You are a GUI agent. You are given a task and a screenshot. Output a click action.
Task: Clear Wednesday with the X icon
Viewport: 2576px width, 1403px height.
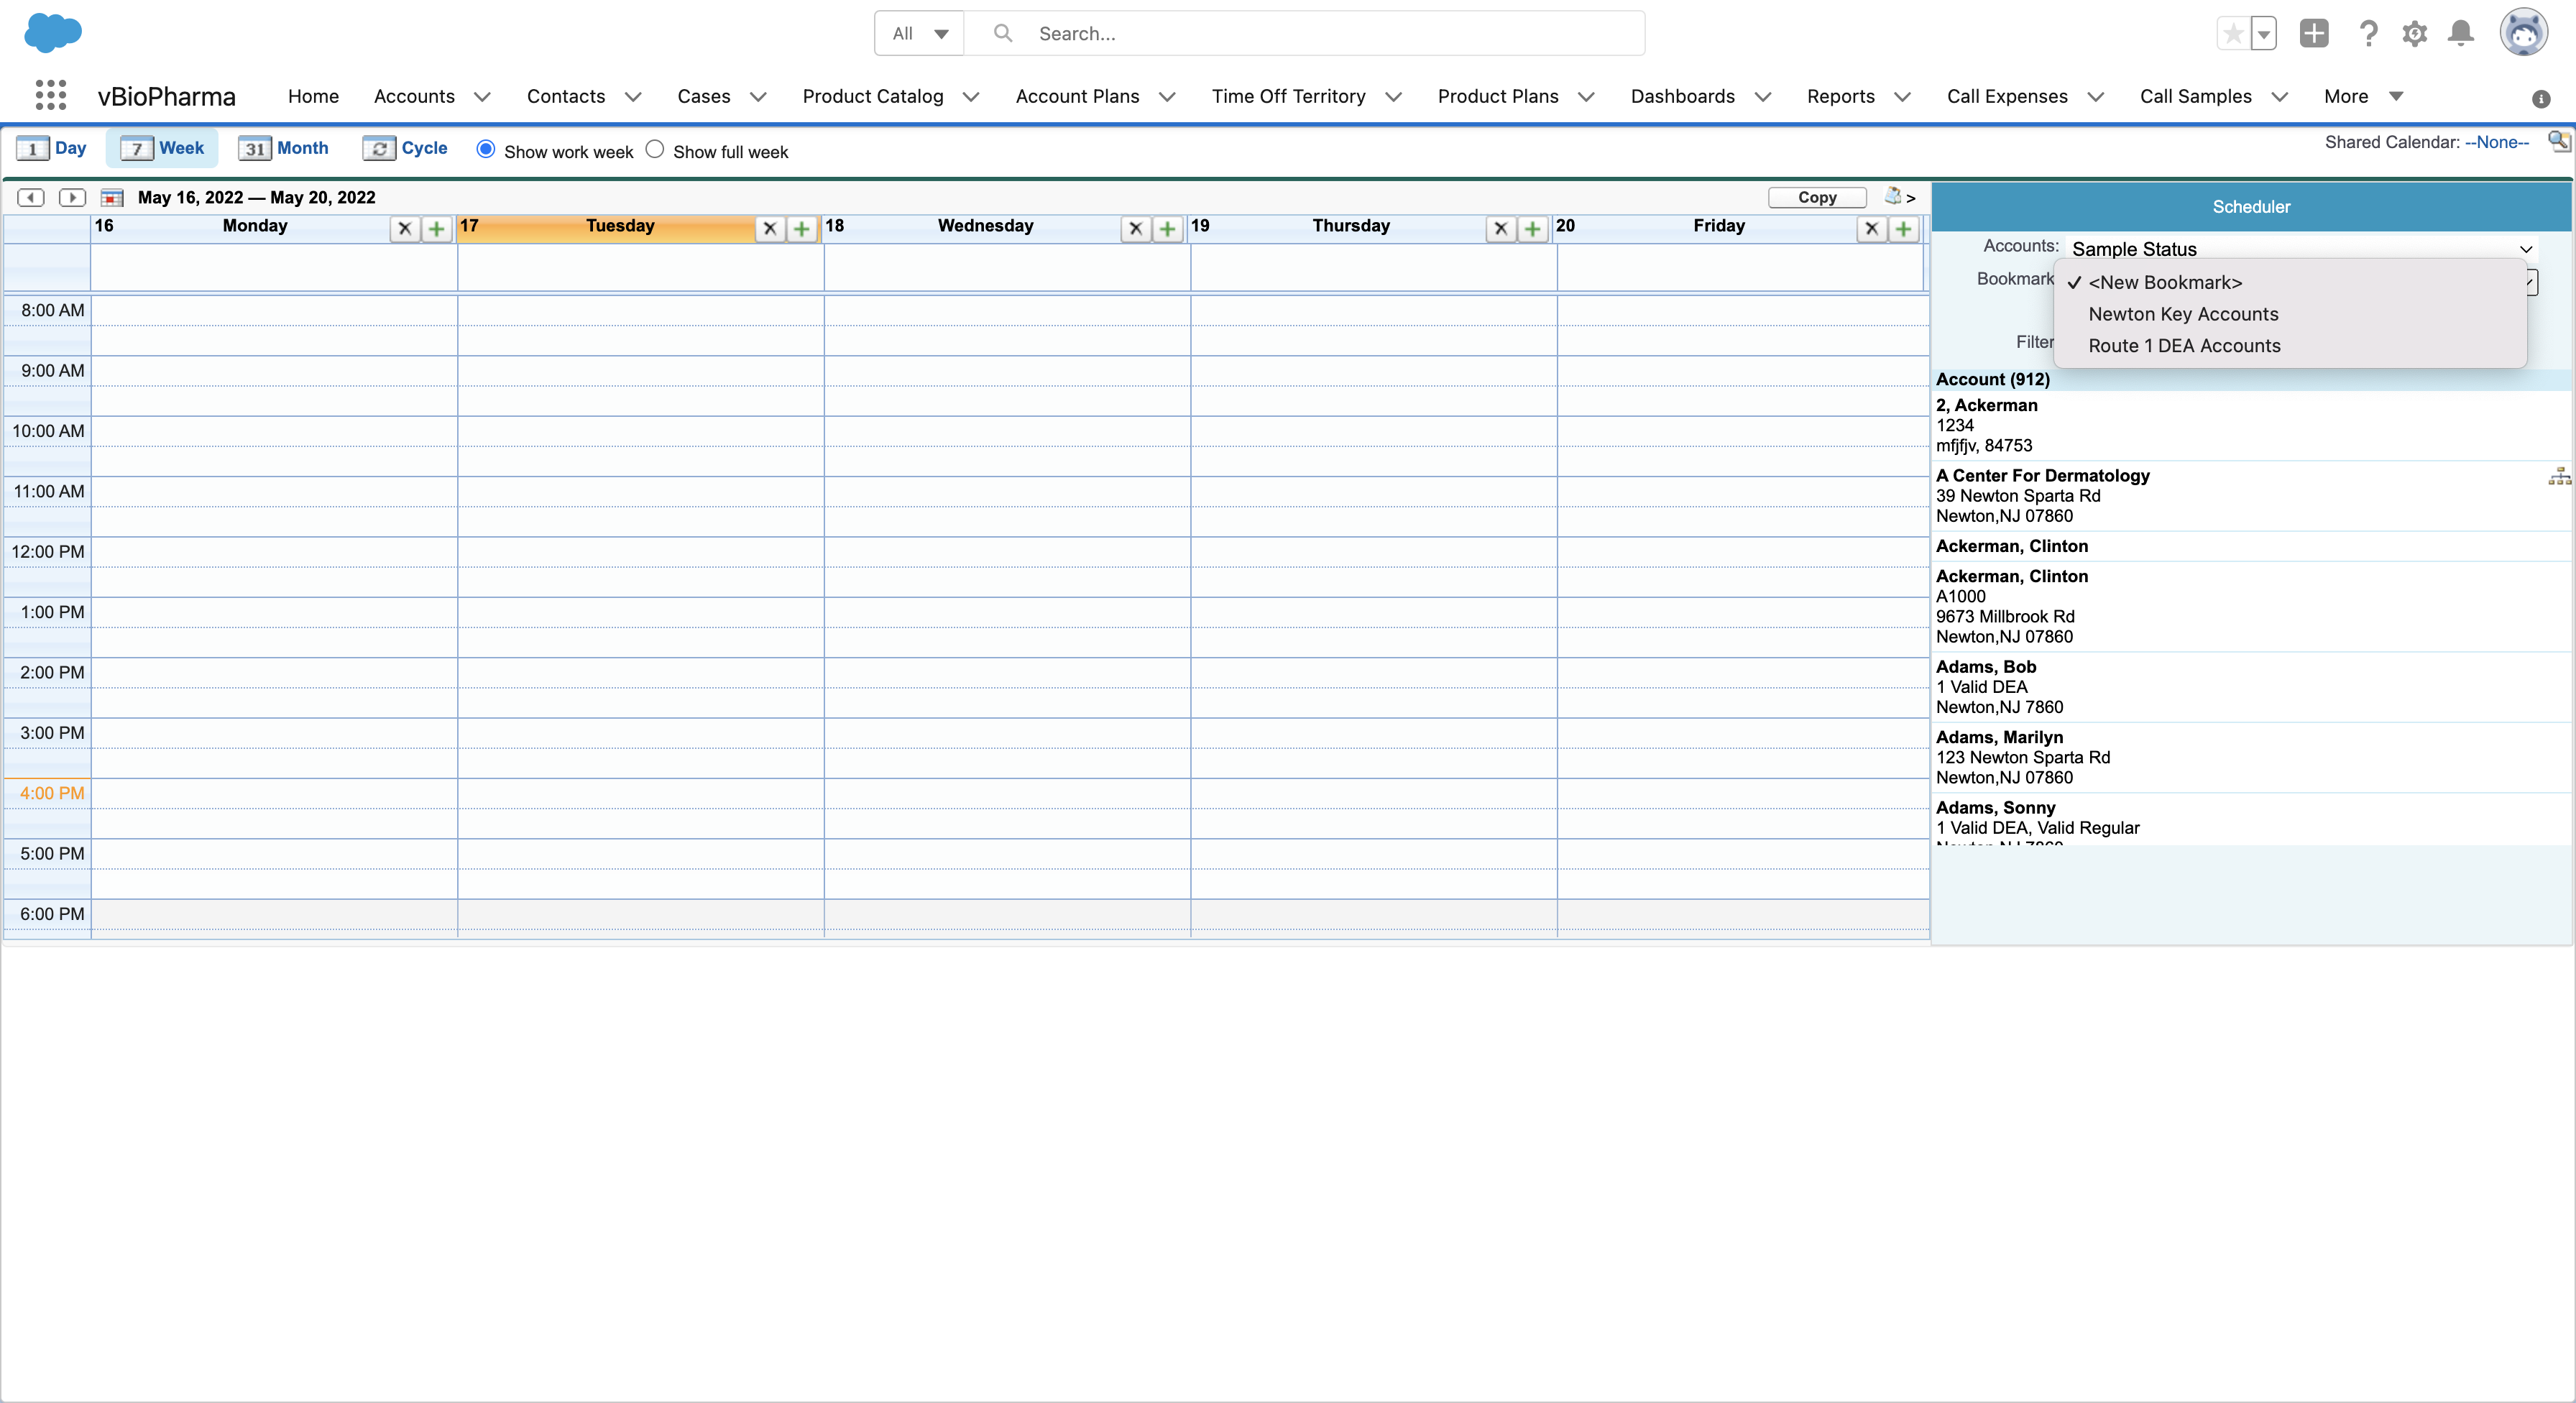click(1135, 229)
